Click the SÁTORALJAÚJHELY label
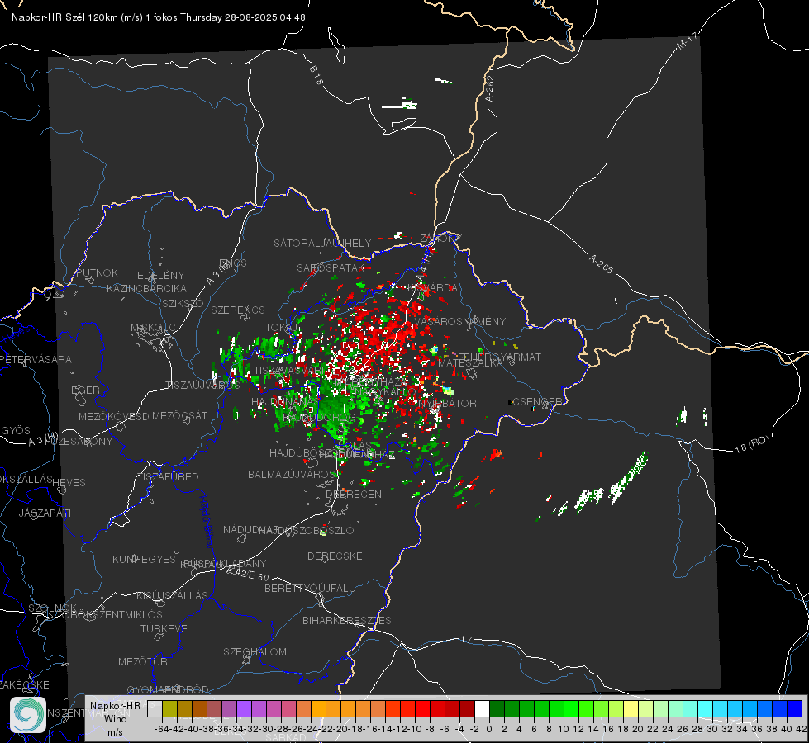 click(322, 243)
